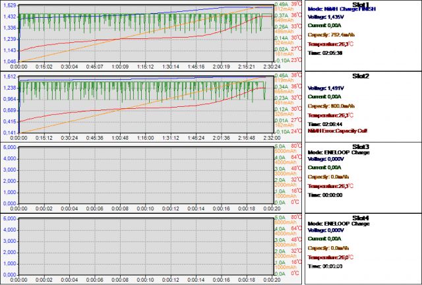Click the '0,689' voltage axis label

[x=9, y=110]
